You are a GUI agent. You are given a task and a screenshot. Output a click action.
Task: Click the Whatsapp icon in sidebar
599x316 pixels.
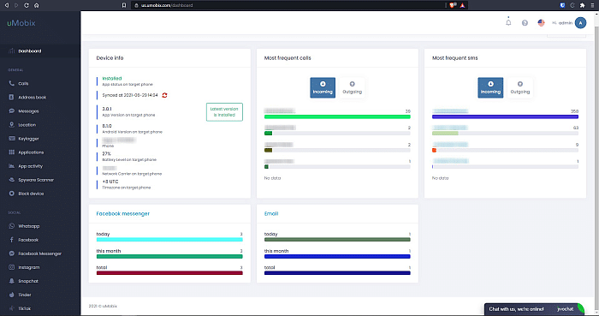pos(11,226)
